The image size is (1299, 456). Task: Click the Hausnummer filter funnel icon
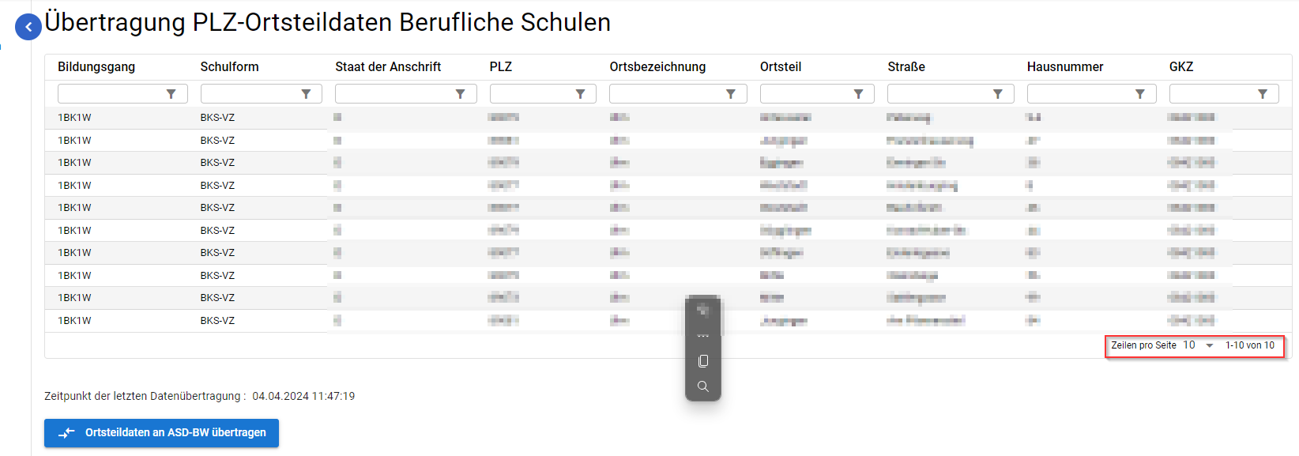point(1139,93)
